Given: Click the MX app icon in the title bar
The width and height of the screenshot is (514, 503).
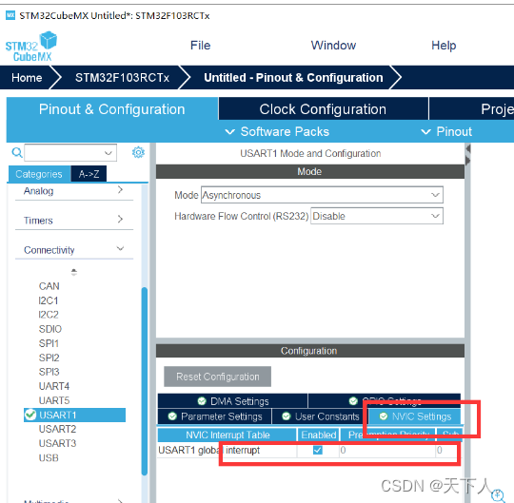Looking at the screenshot, I should point(10,15).
